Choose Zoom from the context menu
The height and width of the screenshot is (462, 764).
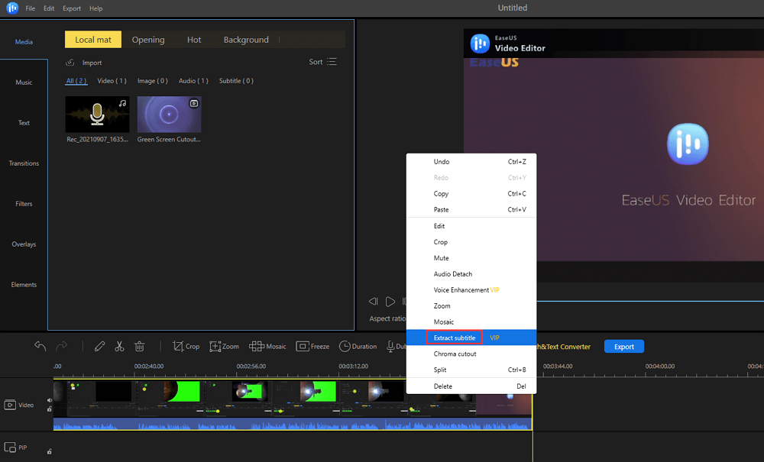coord(471,306)
